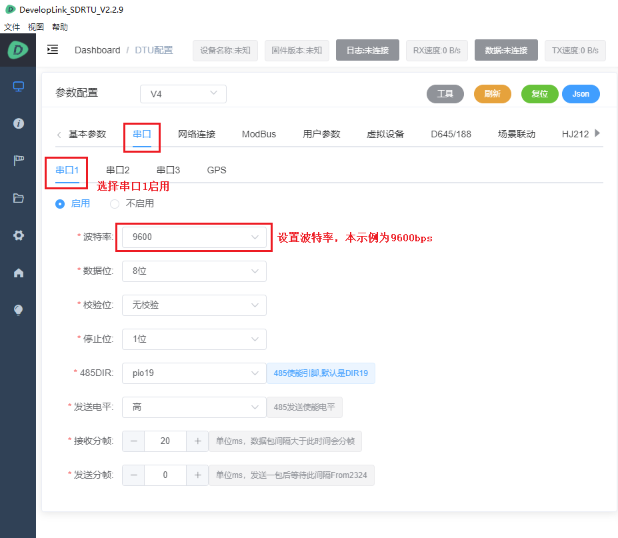
Task: Click the DevelopLink green logo in sidebar
Action: [x=18, y=50]
